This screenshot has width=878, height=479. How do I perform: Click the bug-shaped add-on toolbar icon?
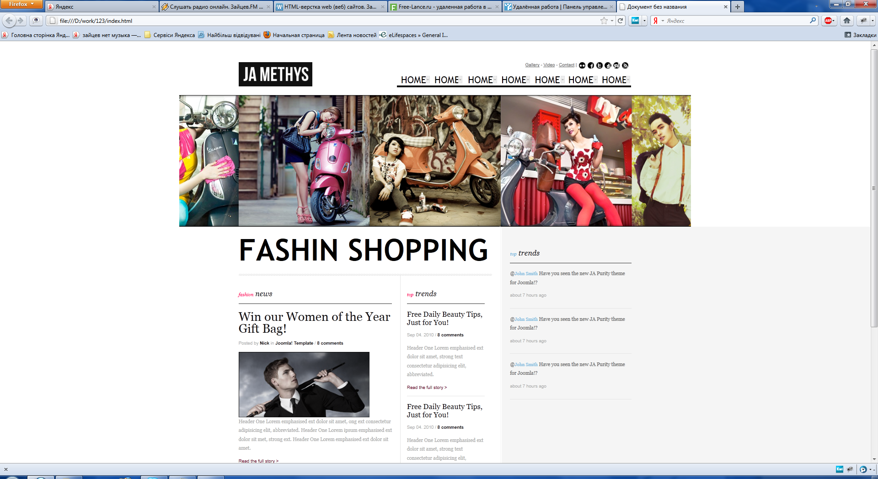click(x=863, y=21)
